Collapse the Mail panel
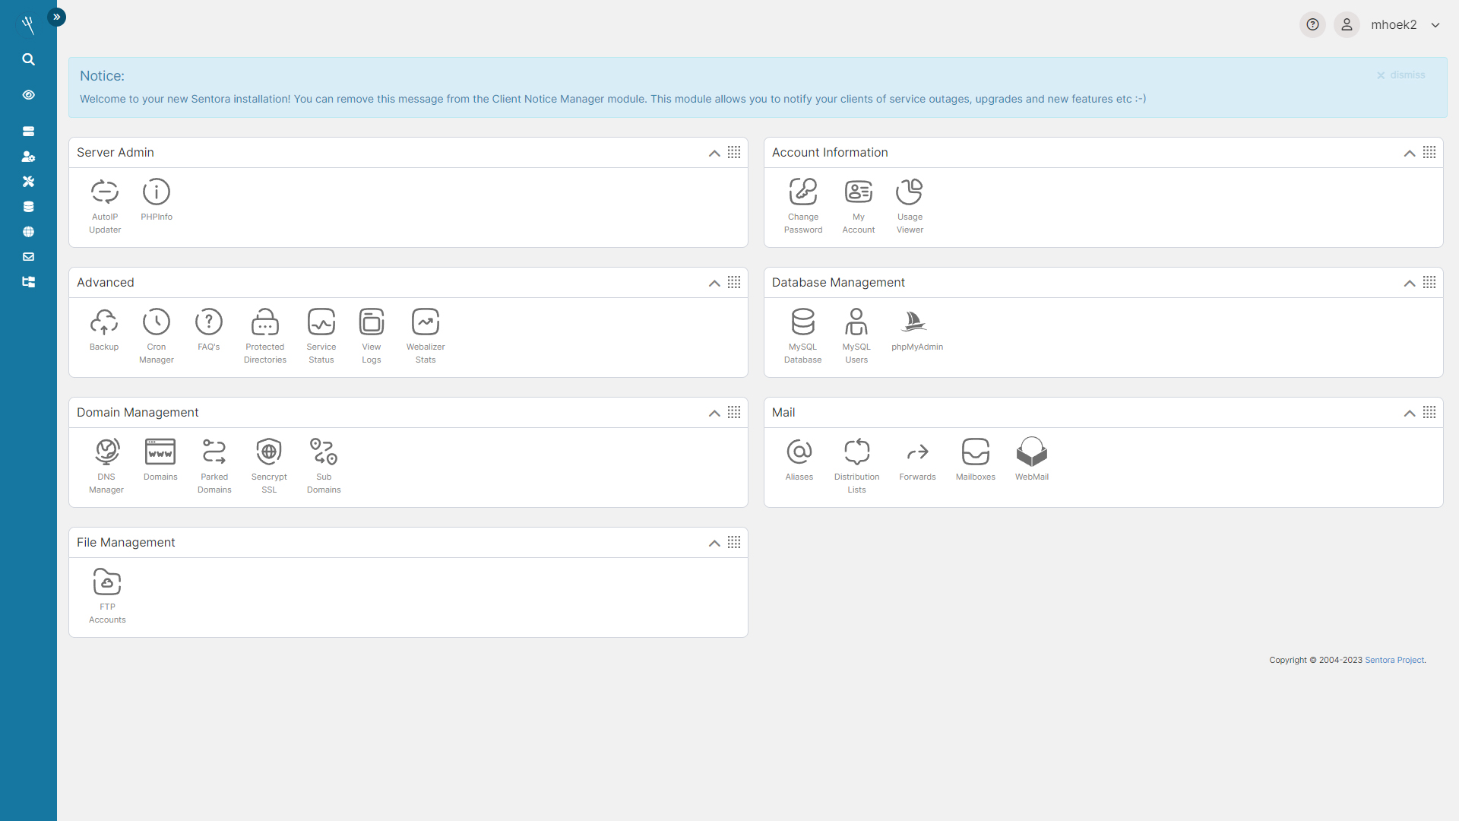The image size is (1459, 821). click(1410, 413)
